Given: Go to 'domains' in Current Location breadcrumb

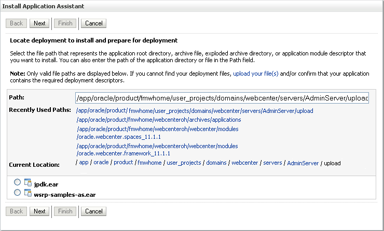Looking at the screenshot, I should (x=216, y=163).
